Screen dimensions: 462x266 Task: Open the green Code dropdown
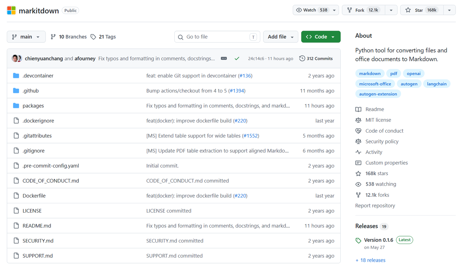tap(321, 37)
